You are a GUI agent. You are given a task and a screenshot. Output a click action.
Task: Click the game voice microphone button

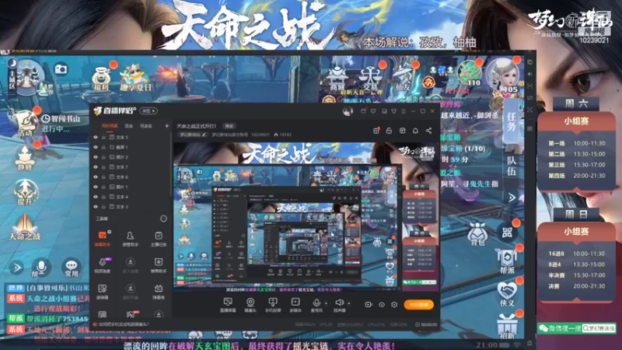point(41,268)
